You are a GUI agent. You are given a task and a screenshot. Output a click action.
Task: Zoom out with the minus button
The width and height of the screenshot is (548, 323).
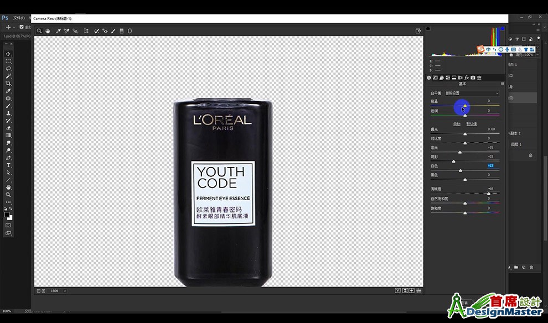(x=38, y=290)
